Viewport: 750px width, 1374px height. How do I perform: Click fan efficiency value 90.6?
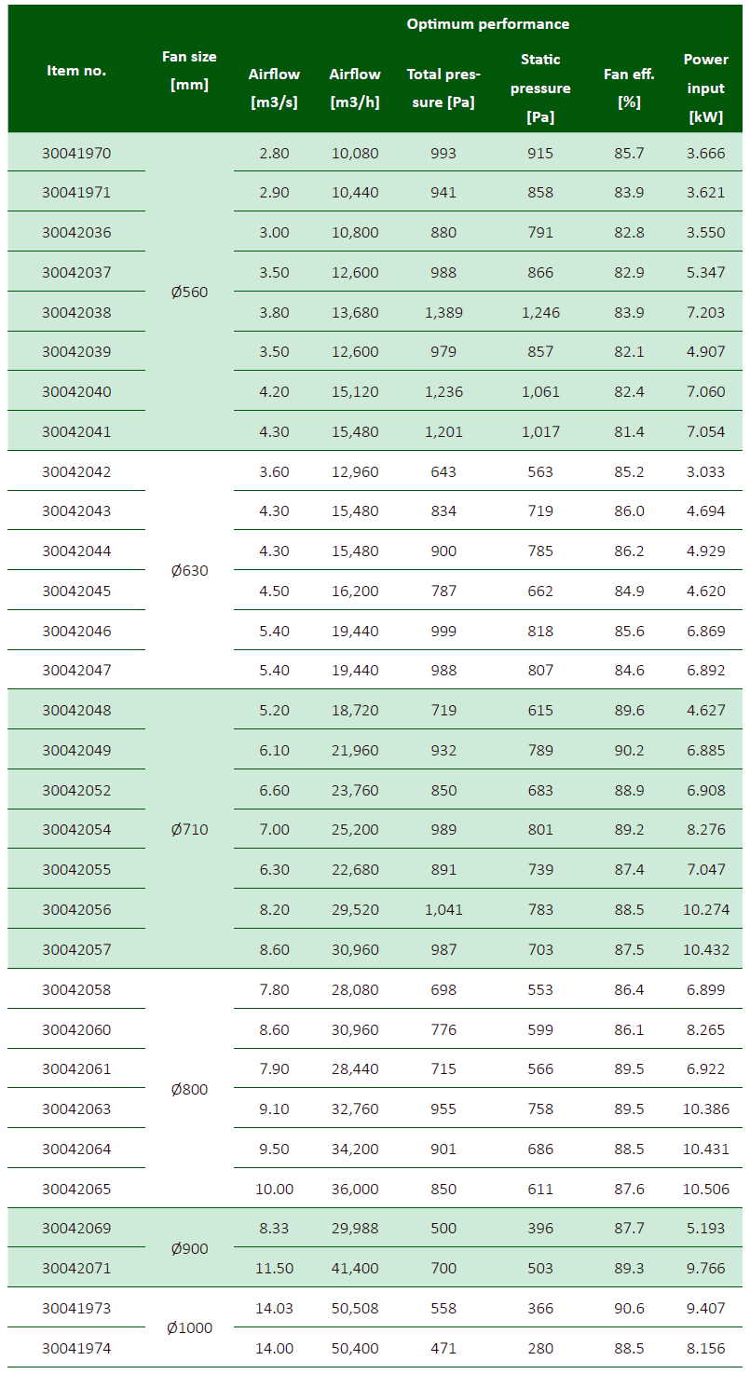(629, 1308)
